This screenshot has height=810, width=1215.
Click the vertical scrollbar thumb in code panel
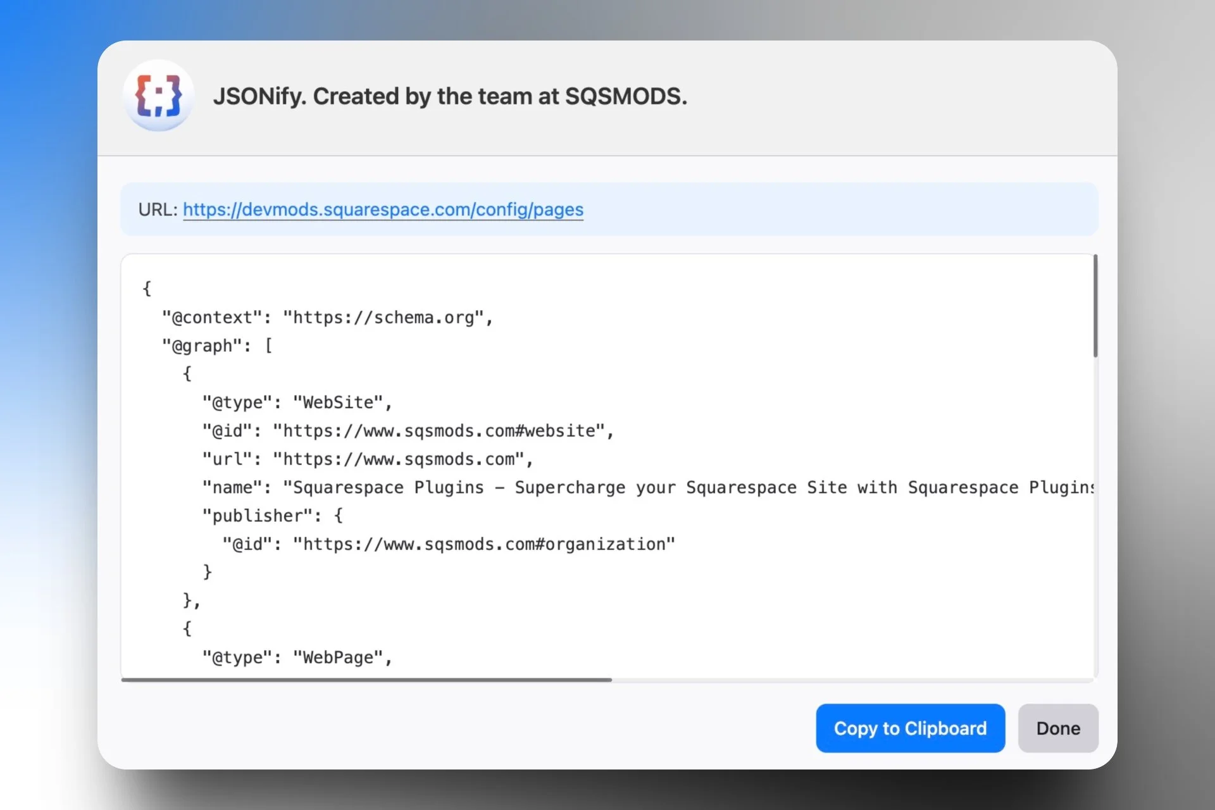click(x=1095, y=306)
